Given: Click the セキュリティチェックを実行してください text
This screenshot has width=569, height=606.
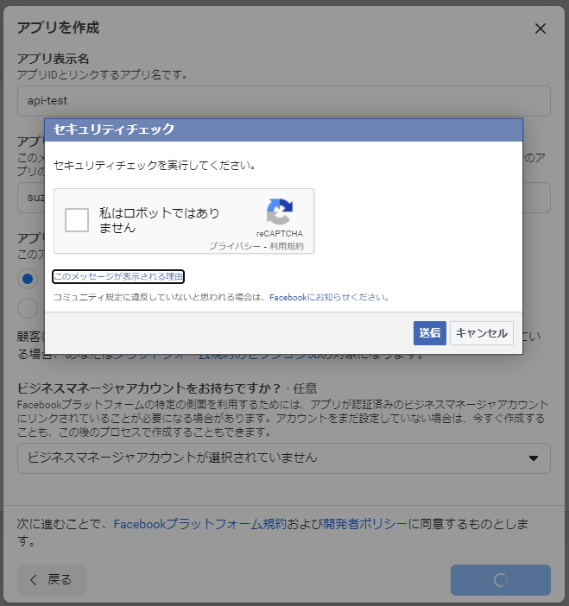Looking at the screenshot, I should (155, 166).
